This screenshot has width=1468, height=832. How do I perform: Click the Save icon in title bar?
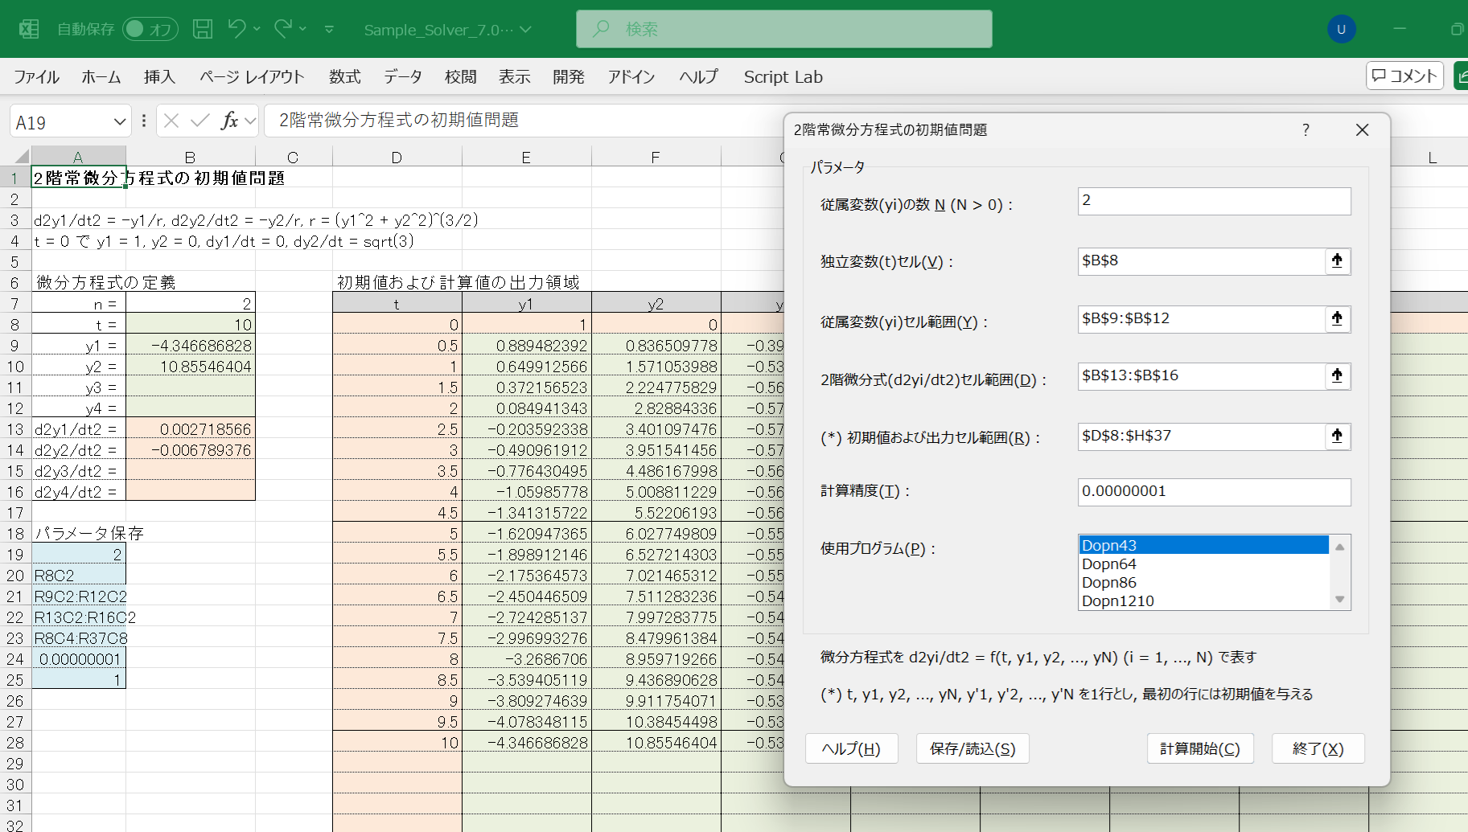pos(203,30)
